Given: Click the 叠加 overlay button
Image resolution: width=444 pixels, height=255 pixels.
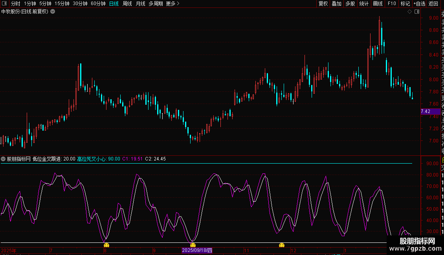Looking at the screenshot, I should 337,4.
